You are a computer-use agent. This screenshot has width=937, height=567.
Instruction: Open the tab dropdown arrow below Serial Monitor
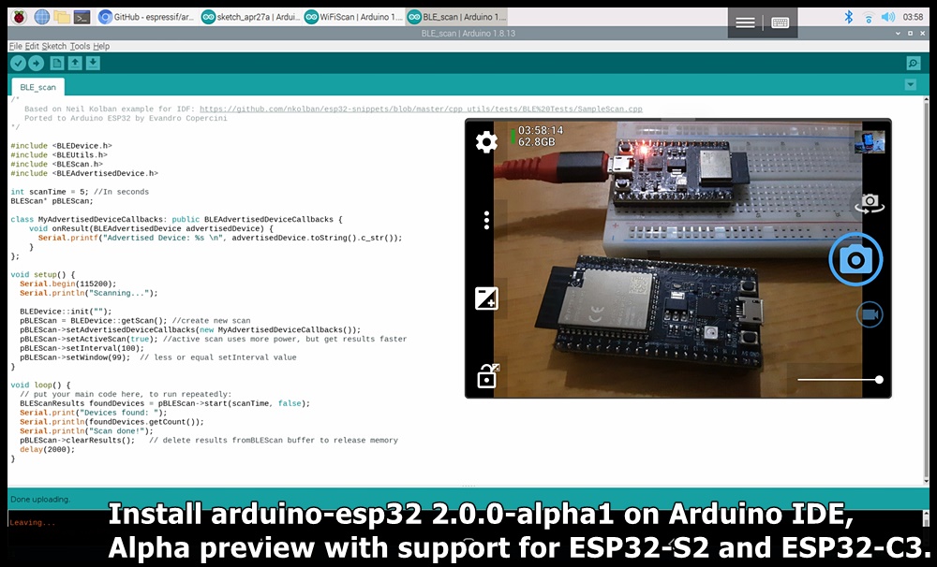click(x=911, y=85)
